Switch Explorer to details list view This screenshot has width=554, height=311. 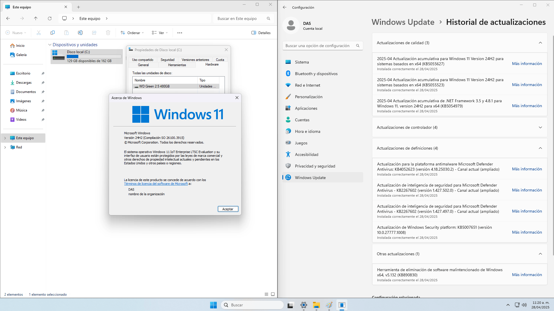(266, 294)
